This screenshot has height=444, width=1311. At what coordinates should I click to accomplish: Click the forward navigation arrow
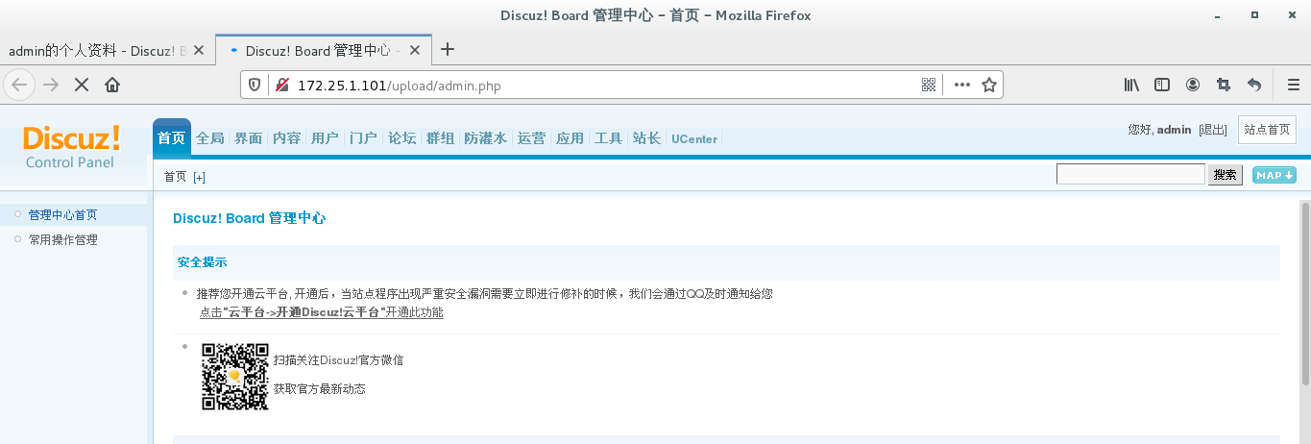point(51,85)
